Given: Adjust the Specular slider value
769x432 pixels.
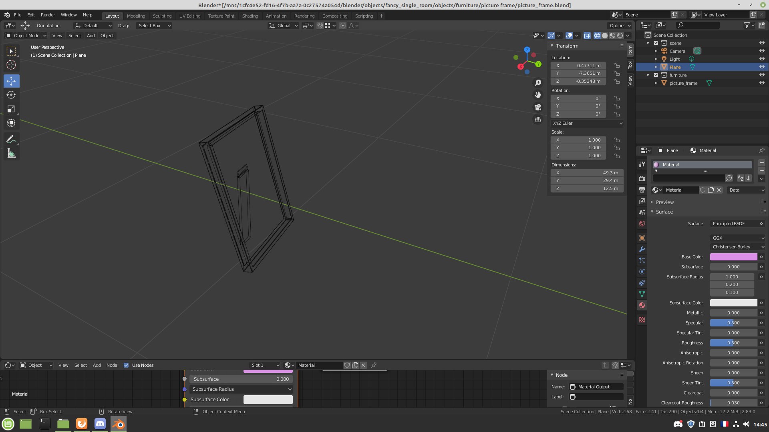Looking at the screenshot, I should point(733,323).
